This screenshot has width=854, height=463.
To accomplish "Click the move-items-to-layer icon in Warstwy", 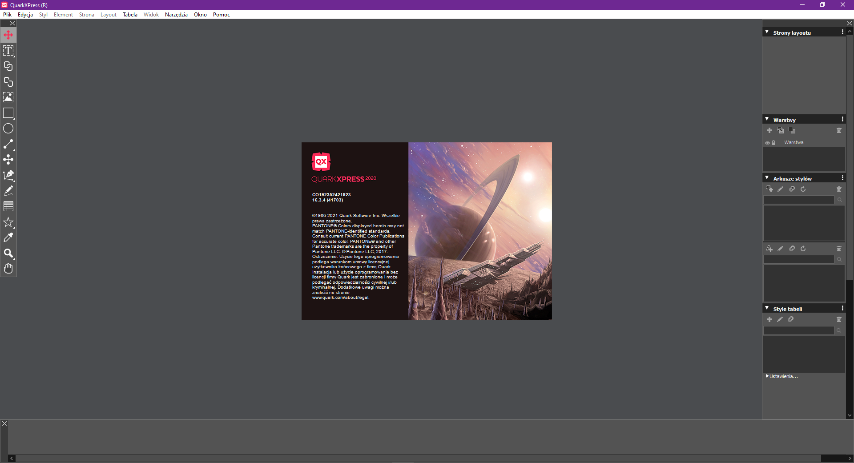I will [x=781, y=130].
